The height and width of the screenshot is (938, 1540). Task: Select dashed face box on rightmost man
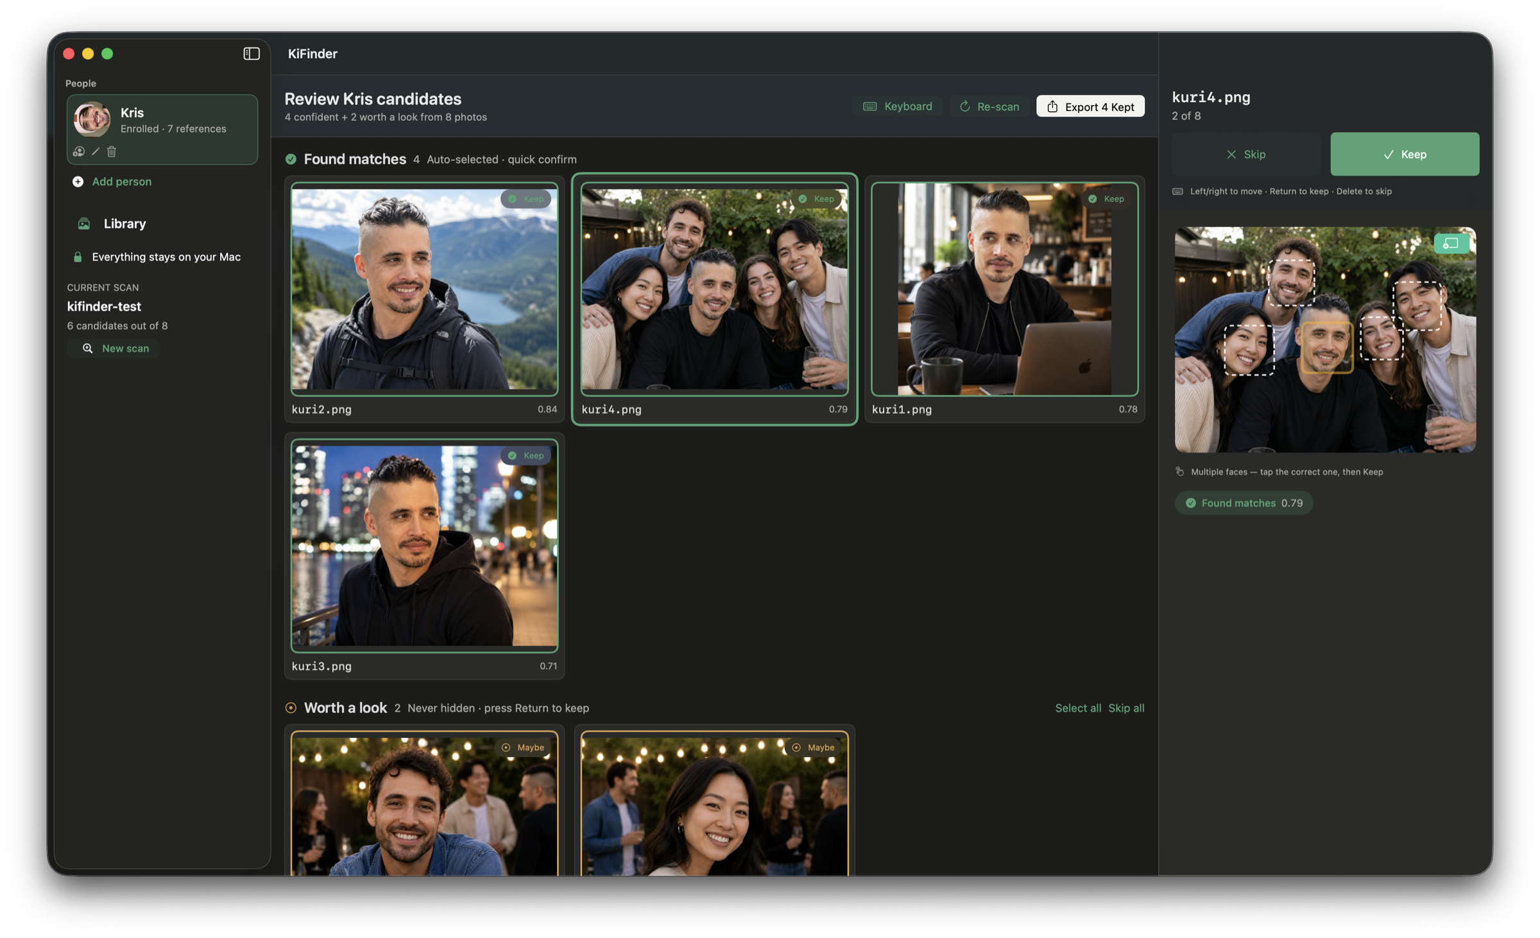1417,305
